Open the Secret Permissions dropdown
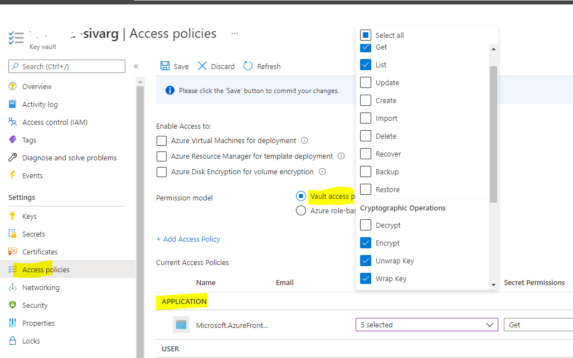The image size is (573, 358). 537,325
